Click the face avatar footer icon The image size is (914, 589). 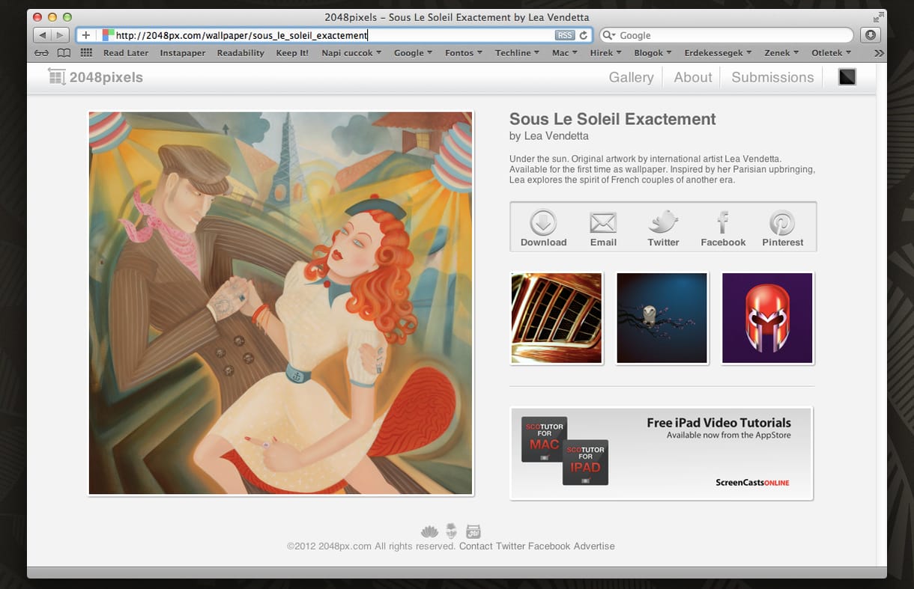pyautogui.click(x=451, y=531)
